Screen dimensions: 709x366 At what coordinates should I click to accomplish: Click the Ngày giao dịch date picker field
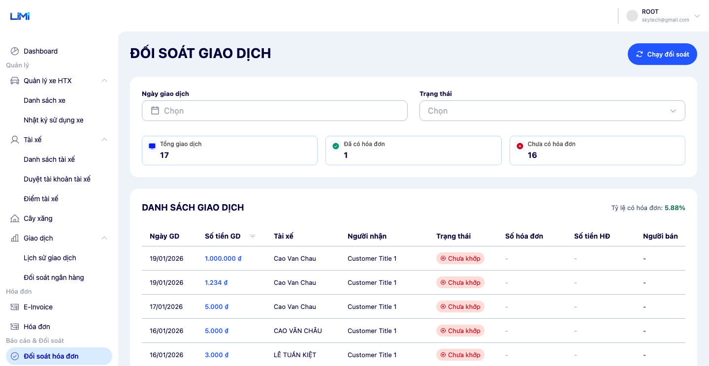point(275,111)
